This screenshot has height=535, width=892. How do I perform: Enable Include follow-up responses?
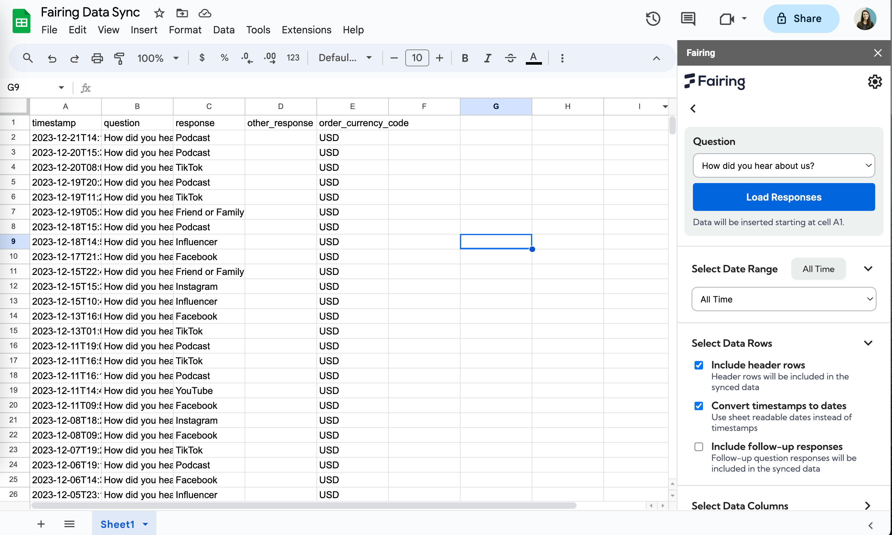699,447
